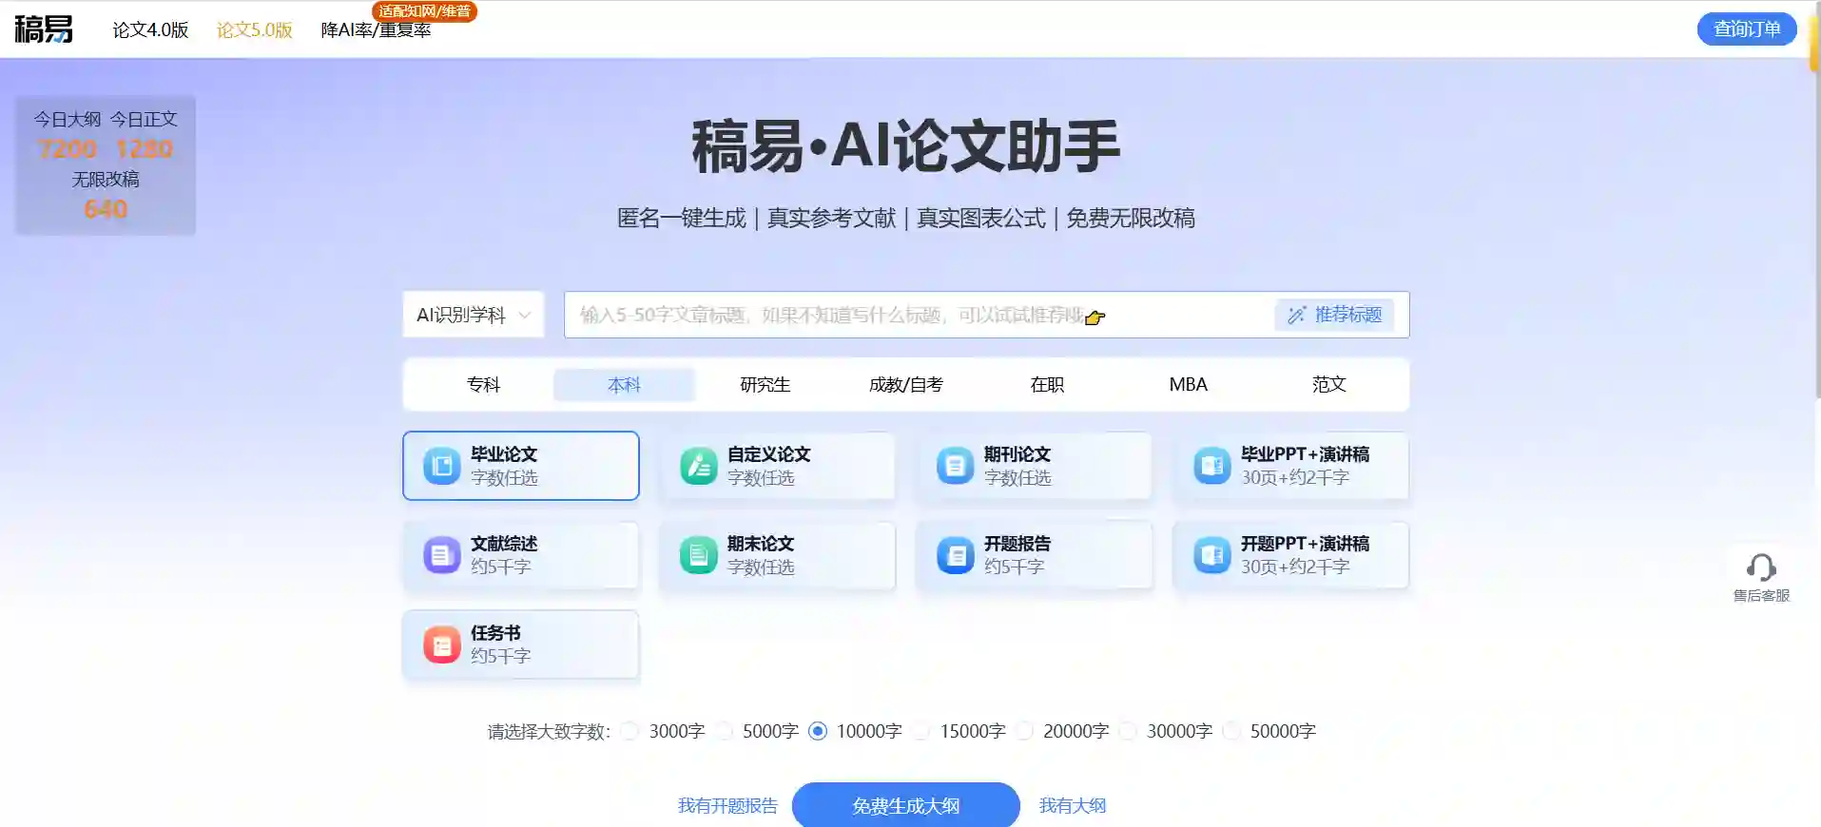Click the 任务书 red icon

click(441, 644)
